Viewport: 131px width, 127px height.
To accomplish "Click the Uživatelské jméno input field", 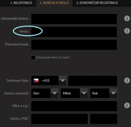I will pyautogui.click(x=74, y=19).
